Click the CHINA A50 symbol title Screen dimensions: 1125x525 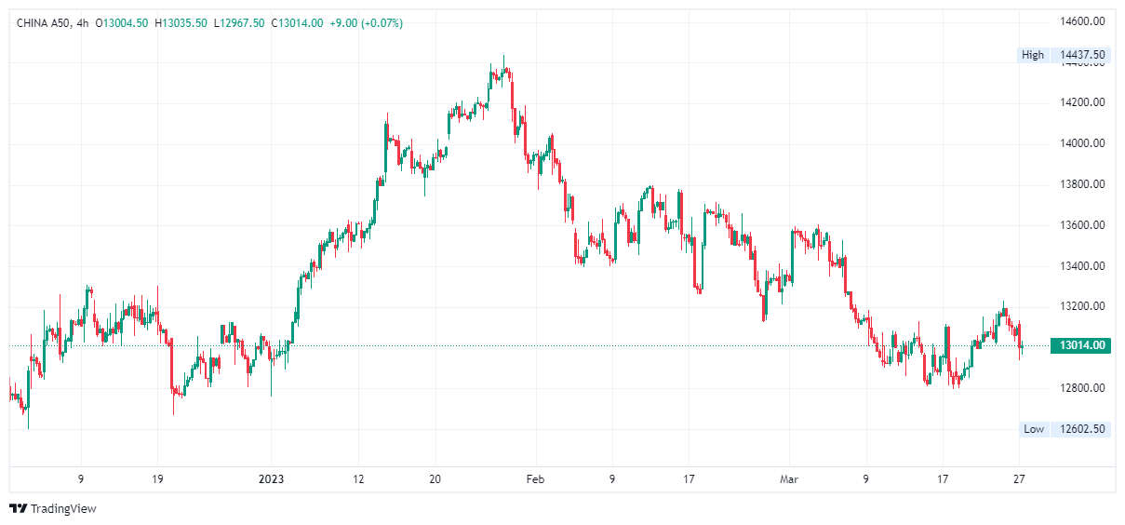[47, 22]
